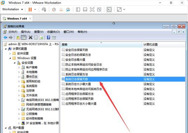Select the 软件限制策略 folder
The height and width of the screenshot is (133, 188).
(34, 118)
